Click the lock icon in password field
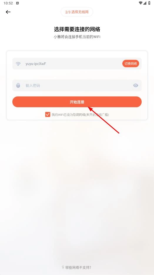This screenshot has height=275, width=154. (x=18, y=85)
